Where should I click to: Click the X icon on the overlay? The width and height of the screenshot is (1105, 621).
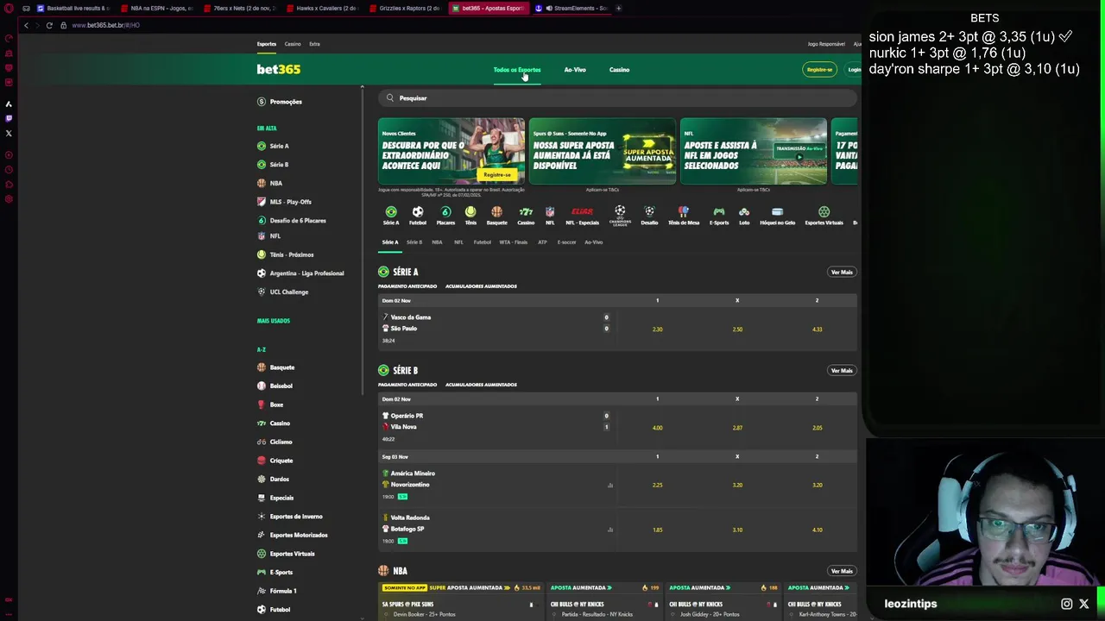click(1084, 604)
